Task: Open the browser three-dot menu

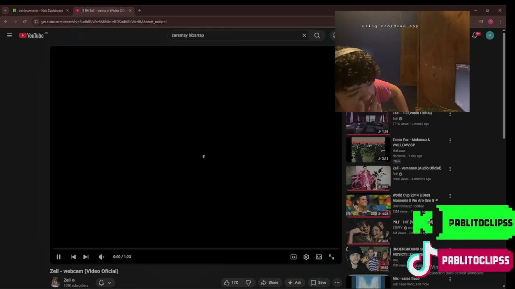Action: 500,22
